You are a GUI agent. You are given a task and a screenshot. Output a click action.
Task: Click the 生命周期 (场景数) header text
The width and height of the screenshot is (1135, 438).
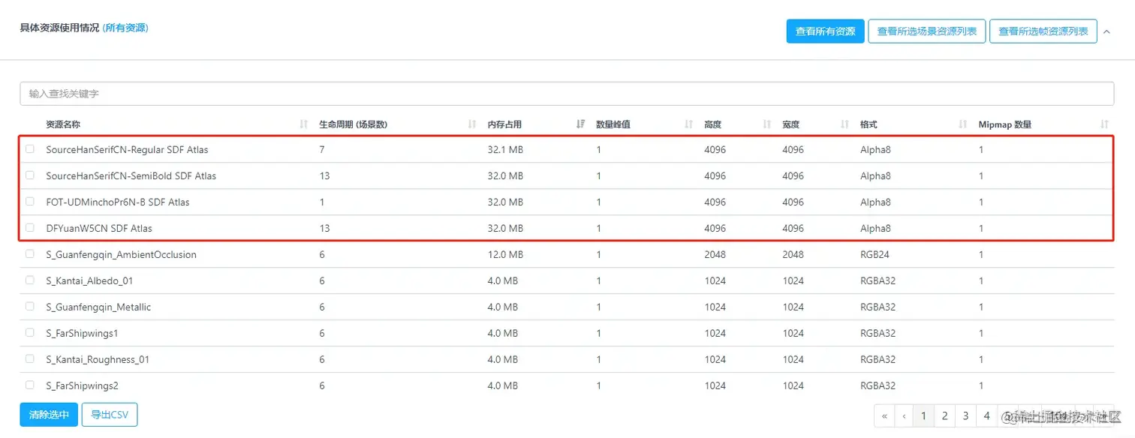[x=353, y=124]
